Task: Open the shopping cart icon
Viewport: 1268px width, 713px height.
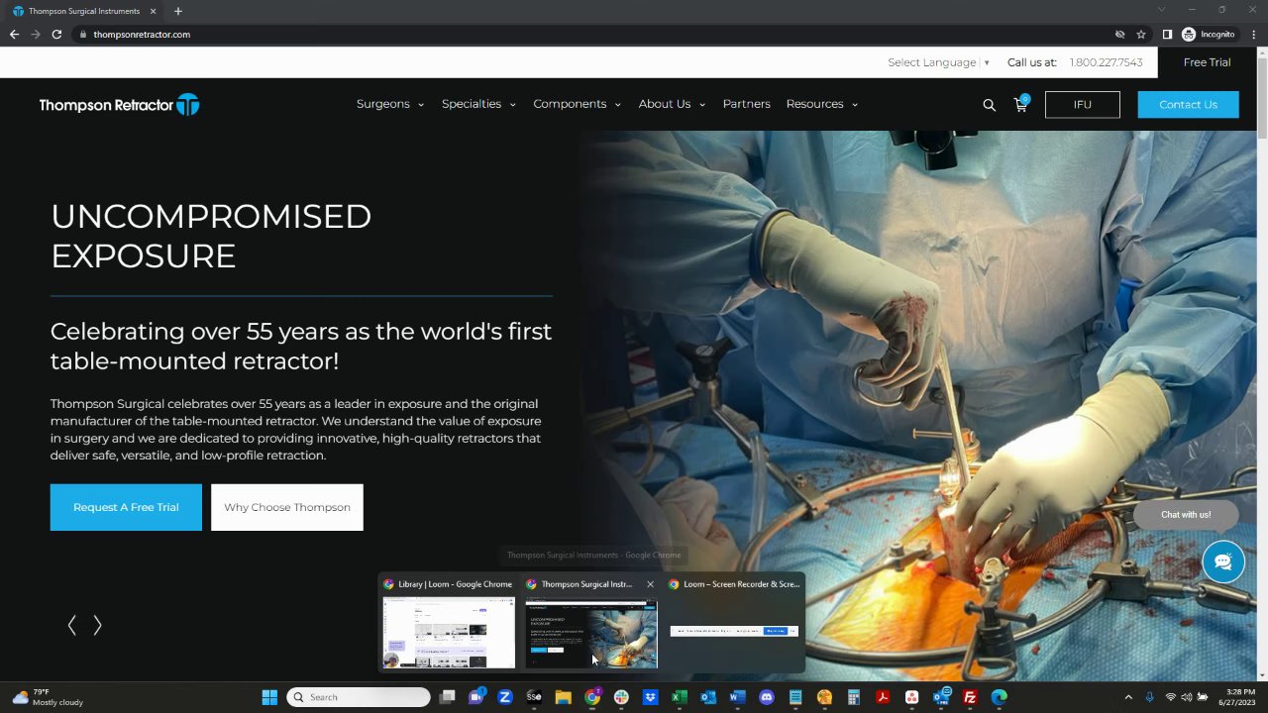Action: pyautogui.click(x=1021, y=104)
